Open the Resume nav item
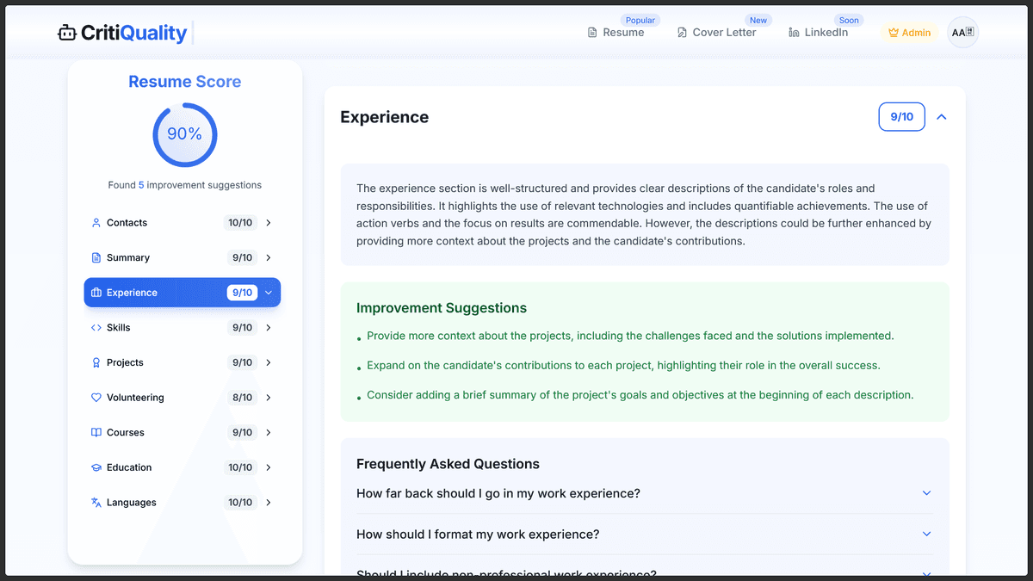The height and width of the screenshot is (581, 1033). pyautogui.click(x=615, y=33)
